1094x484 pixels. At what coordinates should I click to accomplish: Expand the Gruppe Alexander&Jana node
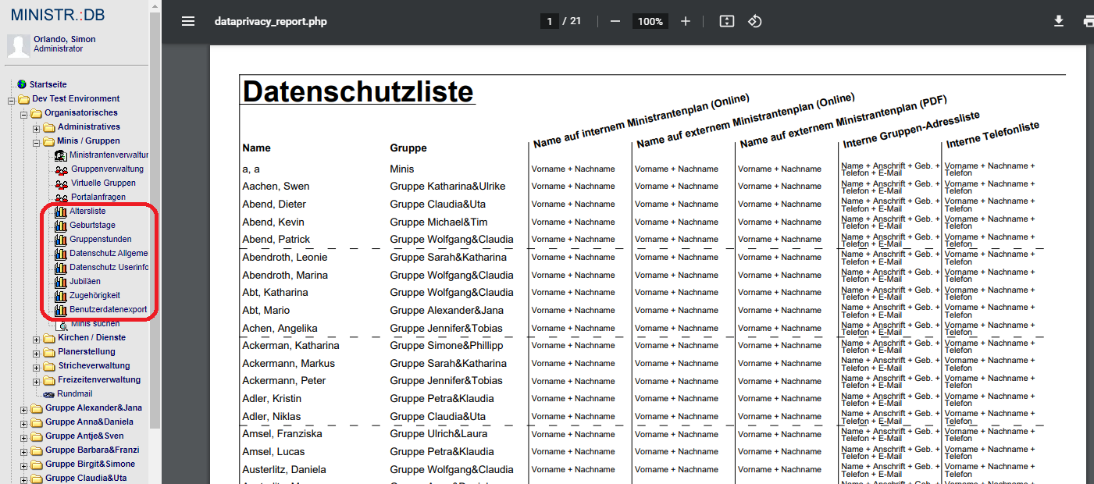[23, 409]
